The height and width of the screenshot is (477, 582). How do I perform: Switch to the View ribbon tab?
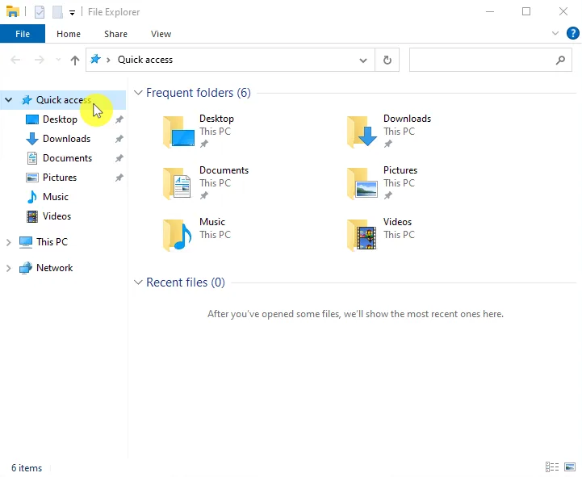pos(161,34)
